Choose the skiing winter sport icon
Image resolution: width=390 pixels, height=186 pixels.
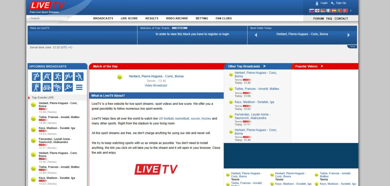(x=58, y=87)
